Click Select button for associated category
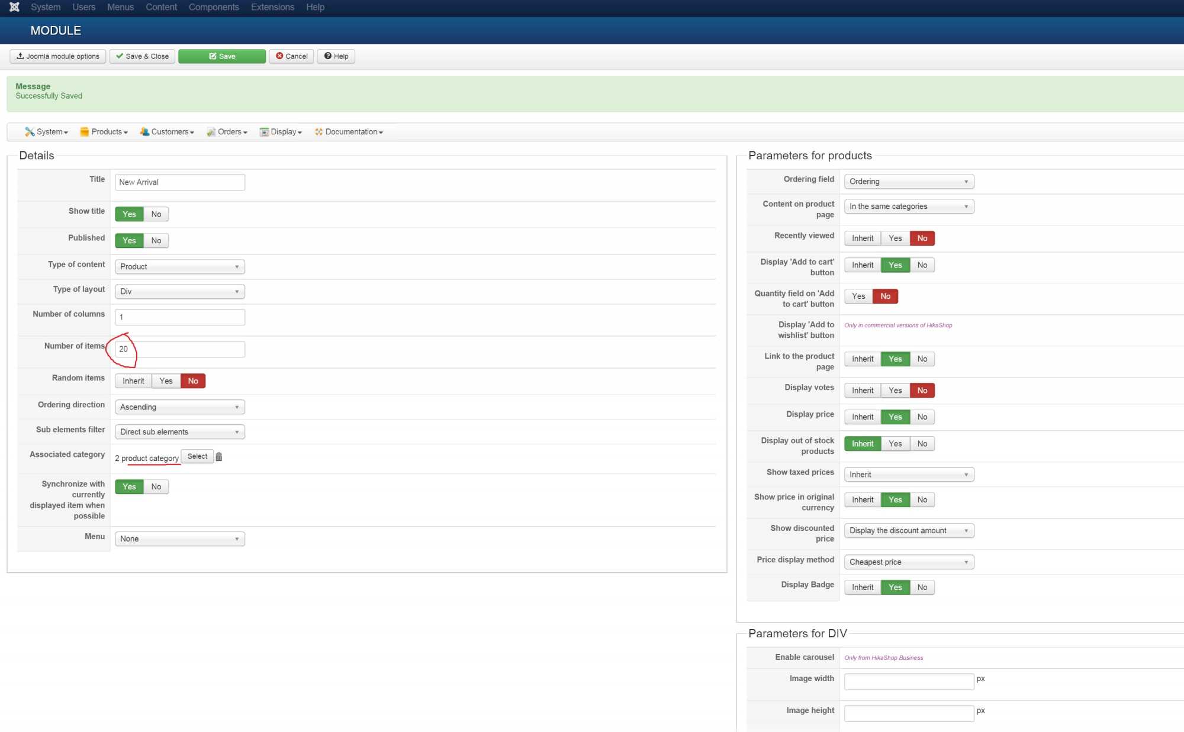 click(197, 457)
